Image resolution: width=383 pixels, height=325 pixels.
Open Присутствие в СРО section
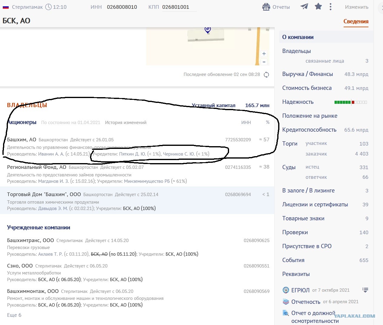(307, 246)
